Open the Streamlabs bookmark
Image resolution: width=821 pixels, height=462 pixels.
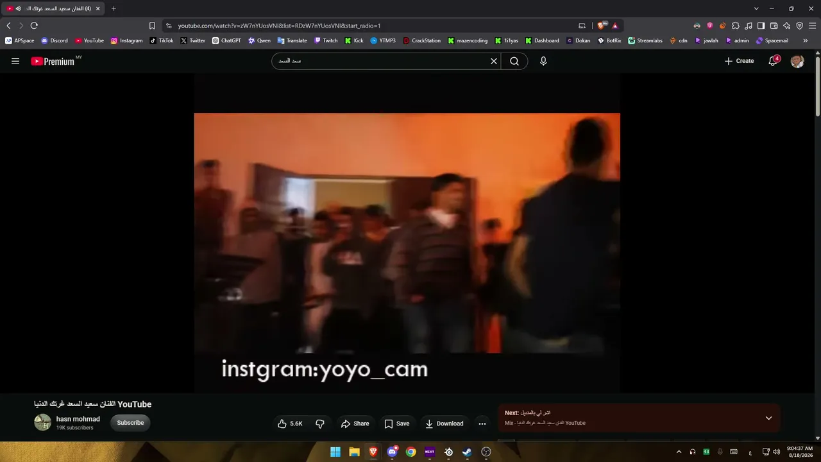click(645, 40)
